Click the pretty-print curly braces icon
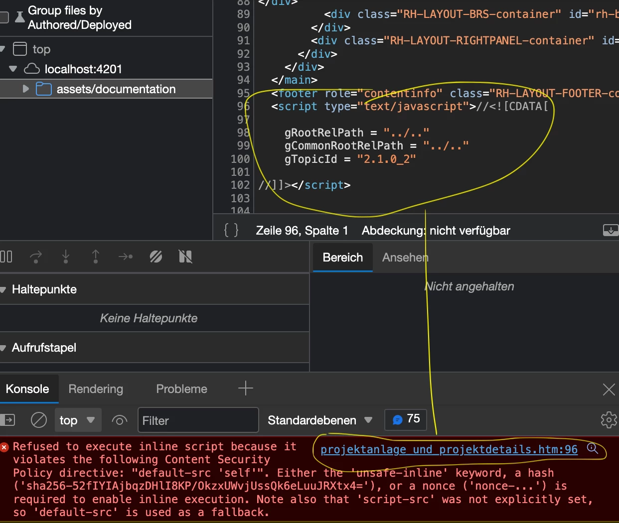 click(x=231, y=230)
